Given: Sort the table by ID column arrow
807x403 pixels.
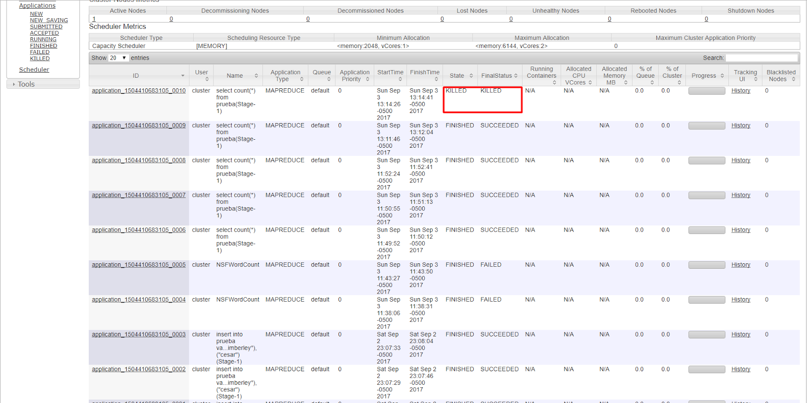Looking at the screenshot, I should point(183,76).
